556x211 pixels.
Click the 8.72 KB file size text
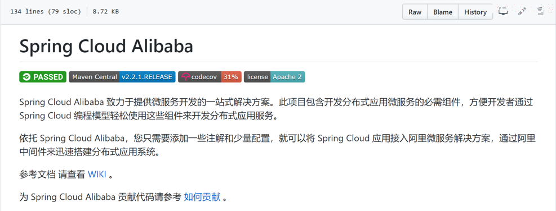point(106,12)
